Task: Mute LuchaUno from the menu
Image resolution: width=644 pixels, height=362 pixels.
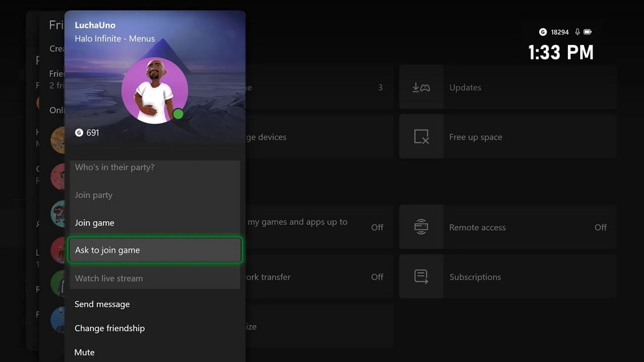Action: coord(84,352)
